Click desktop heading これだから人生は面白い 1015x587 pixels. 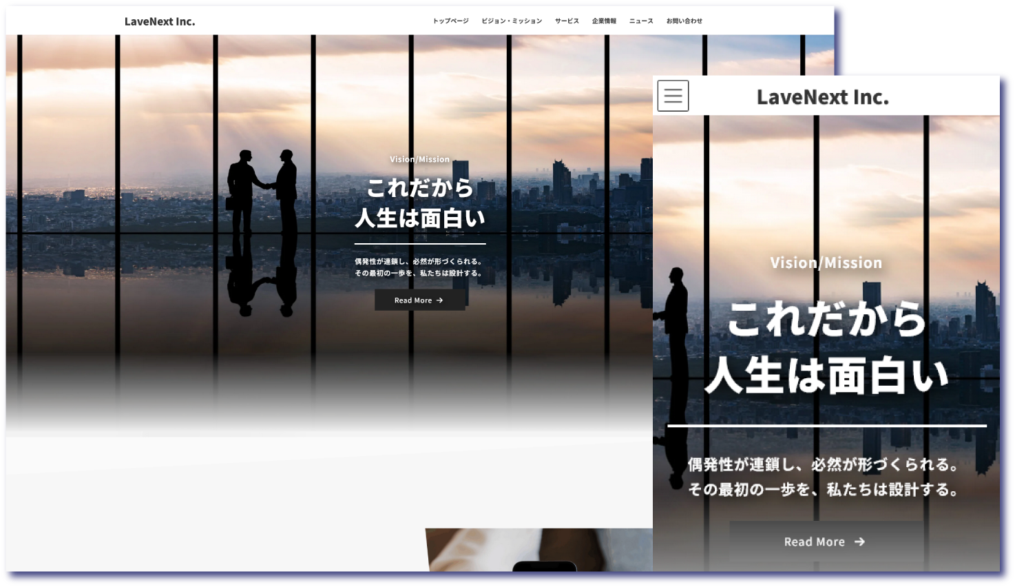419,203
